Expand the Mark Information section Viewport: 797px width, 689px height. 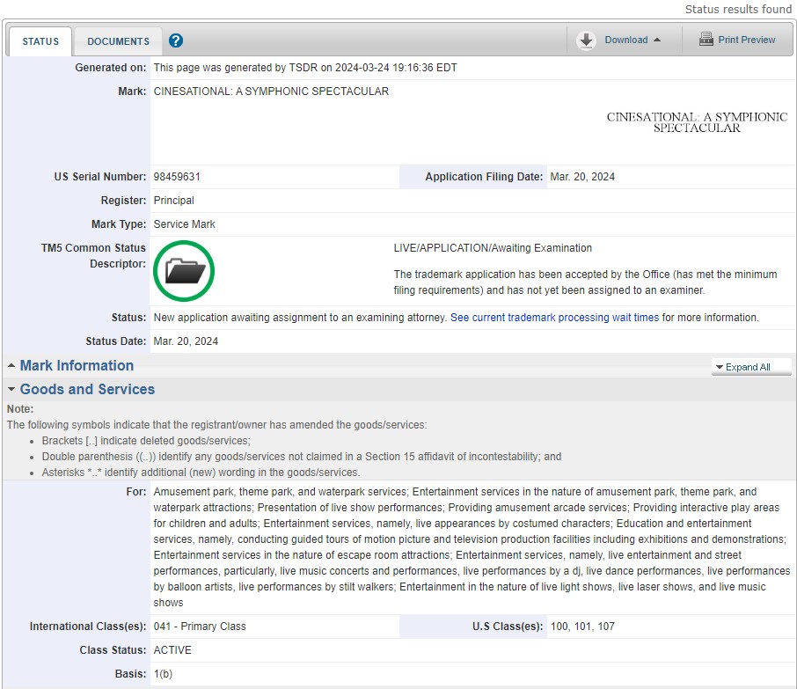[x=77, y=366]
